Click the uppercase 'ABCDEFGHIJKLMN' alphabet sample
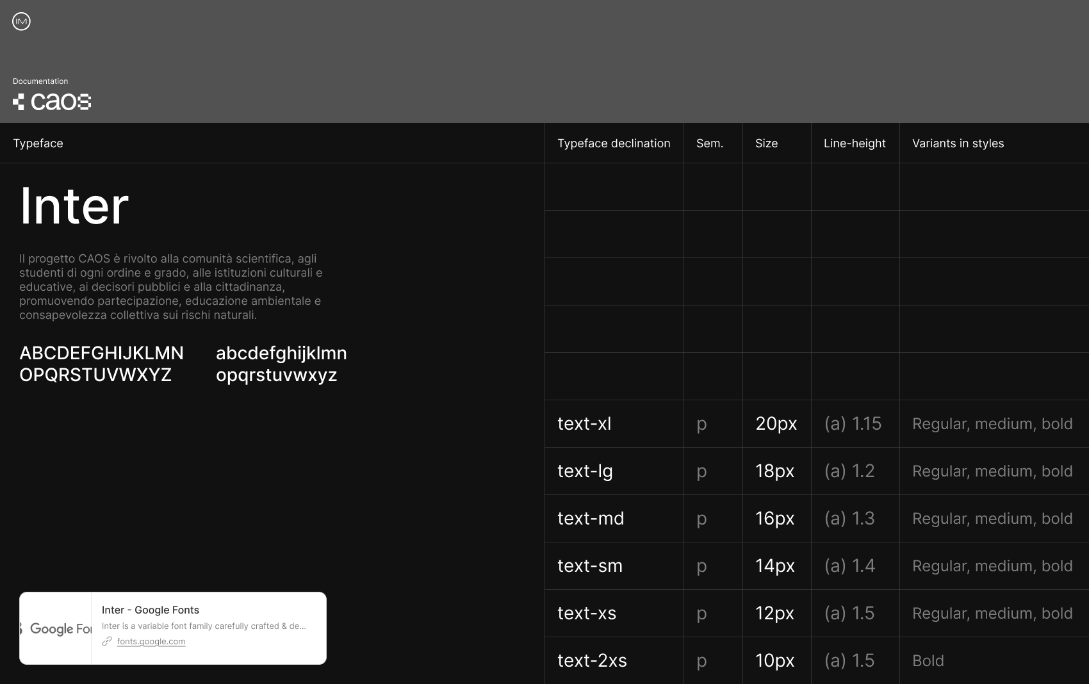 (x=102, y=364)
